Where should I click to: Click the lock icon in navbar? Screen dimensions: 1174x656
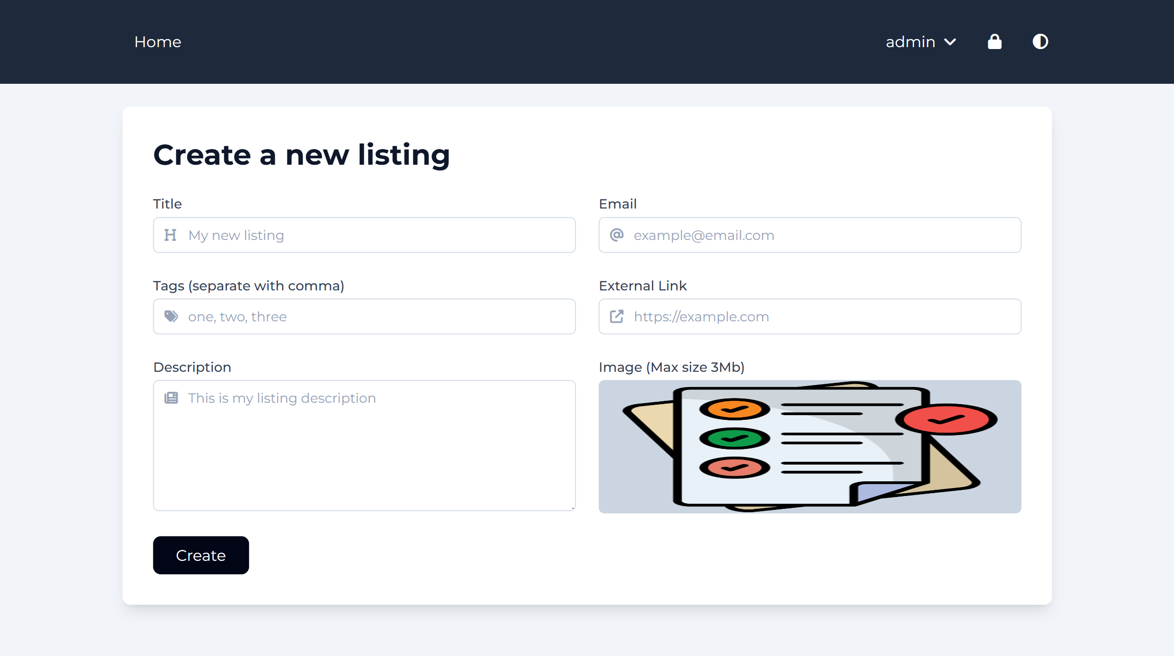click(x=995, y=42)
